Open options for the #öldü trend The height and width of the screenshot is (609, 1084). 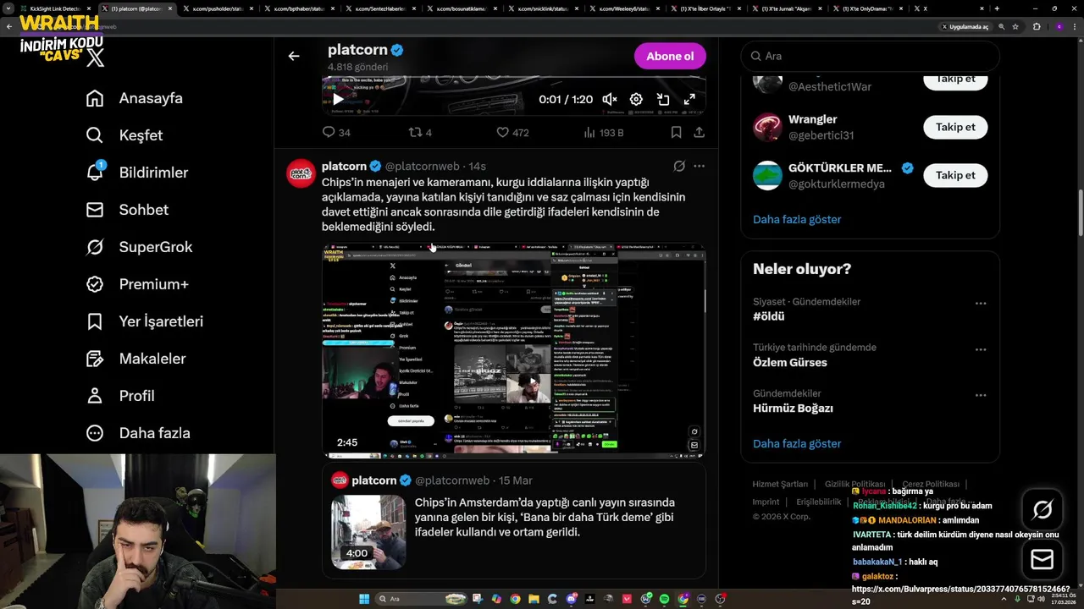[981, 303]
